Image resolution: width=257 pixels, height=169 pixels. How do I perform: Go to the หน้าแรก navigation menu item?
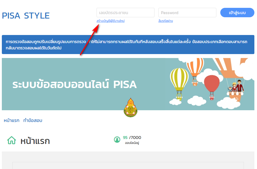click(x=12, y=120)
